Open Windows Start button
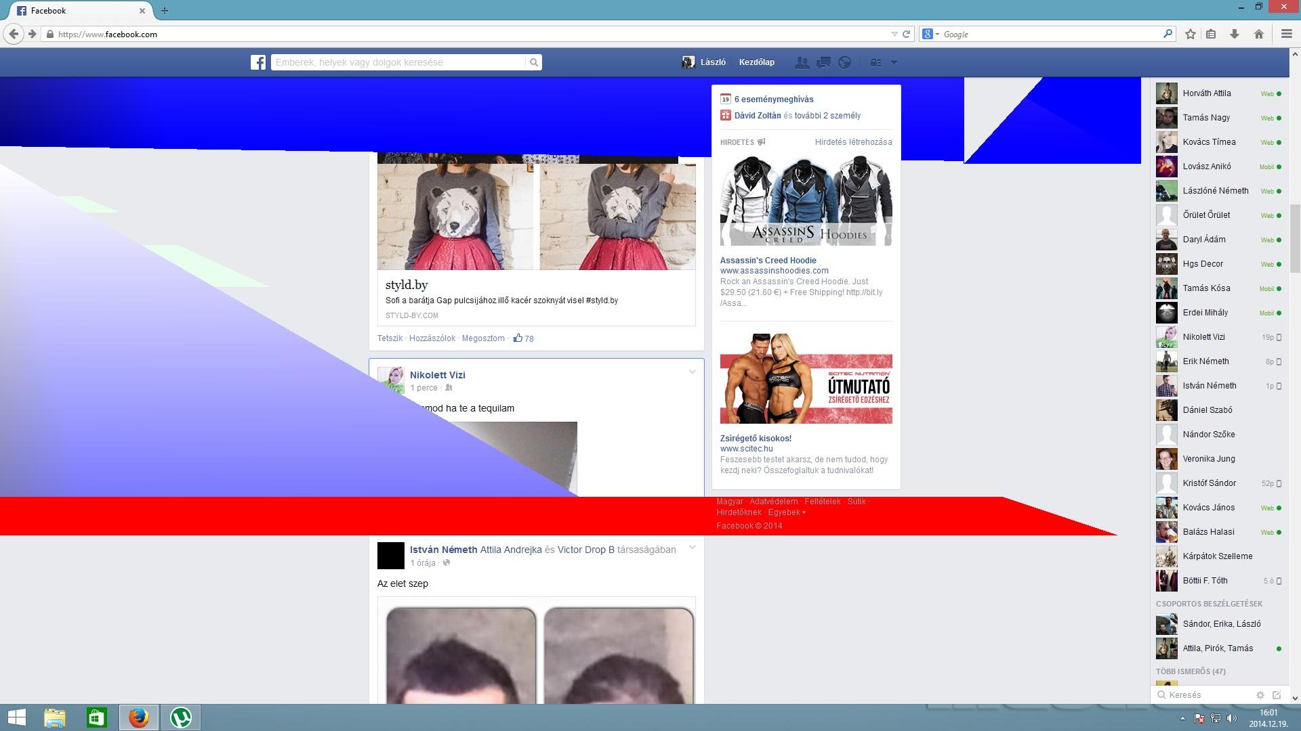 tap(16, 717)
